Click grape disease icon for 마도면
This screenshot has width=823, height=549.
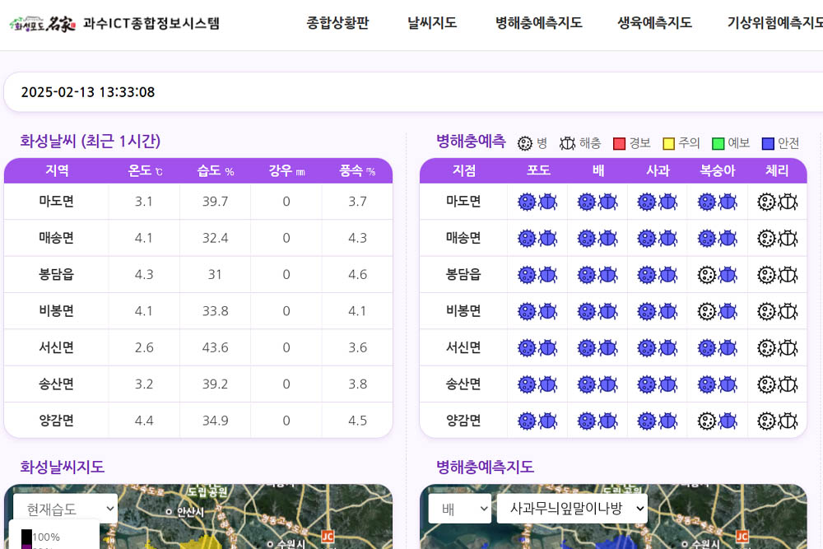coord(527,202)
